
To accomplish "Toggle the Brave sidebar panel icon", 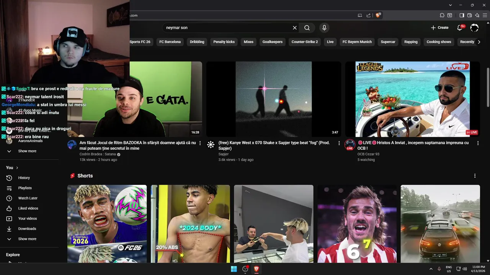I will click(462, 15).
